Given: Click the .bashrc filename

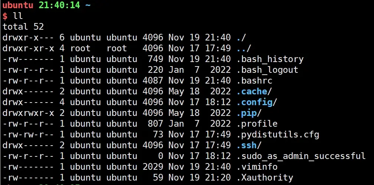Looking at the screenshot, I should pyautogui.click(x=254, y=81).
